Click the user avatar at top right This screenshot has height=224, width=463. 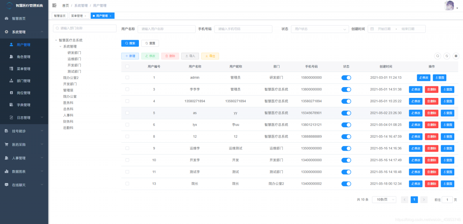(x=449, y=5)
